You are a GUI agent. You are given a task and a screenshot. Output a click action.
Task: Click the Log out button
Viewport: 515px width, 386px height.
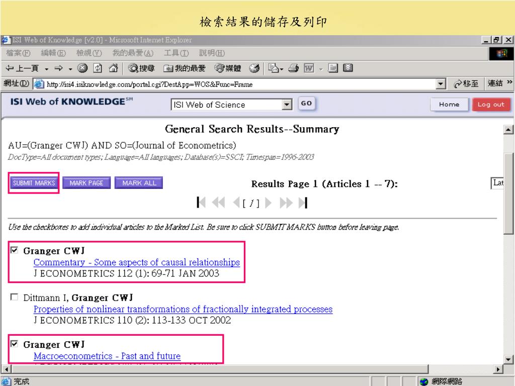[x=491, y=105]
